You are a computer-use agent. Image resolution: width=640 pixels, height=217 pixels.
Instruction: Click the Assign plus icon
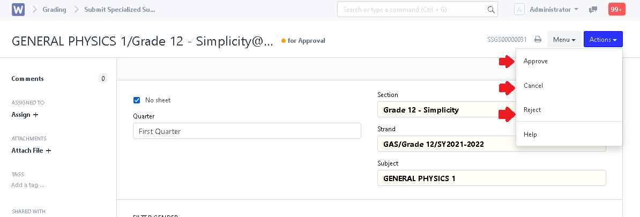coord(36,115)
